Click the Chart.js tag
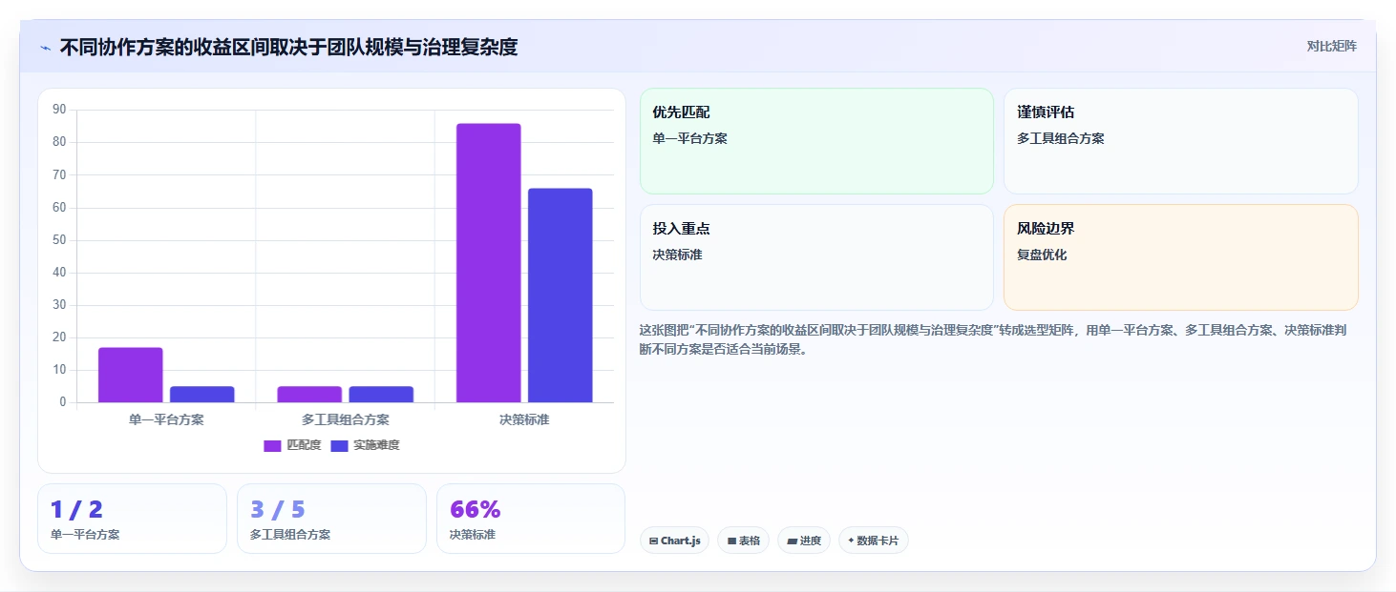The image size is (1396, 592). (674, 541)
